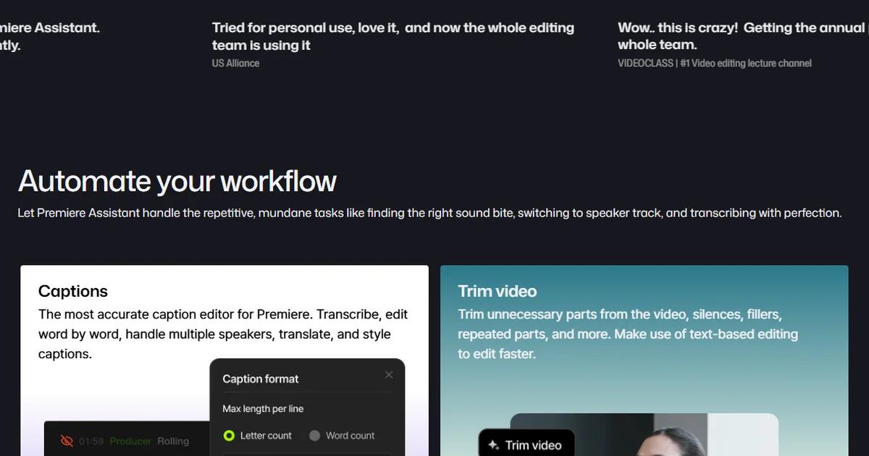Click the Caption format panel title

click(x=261, y=379)
